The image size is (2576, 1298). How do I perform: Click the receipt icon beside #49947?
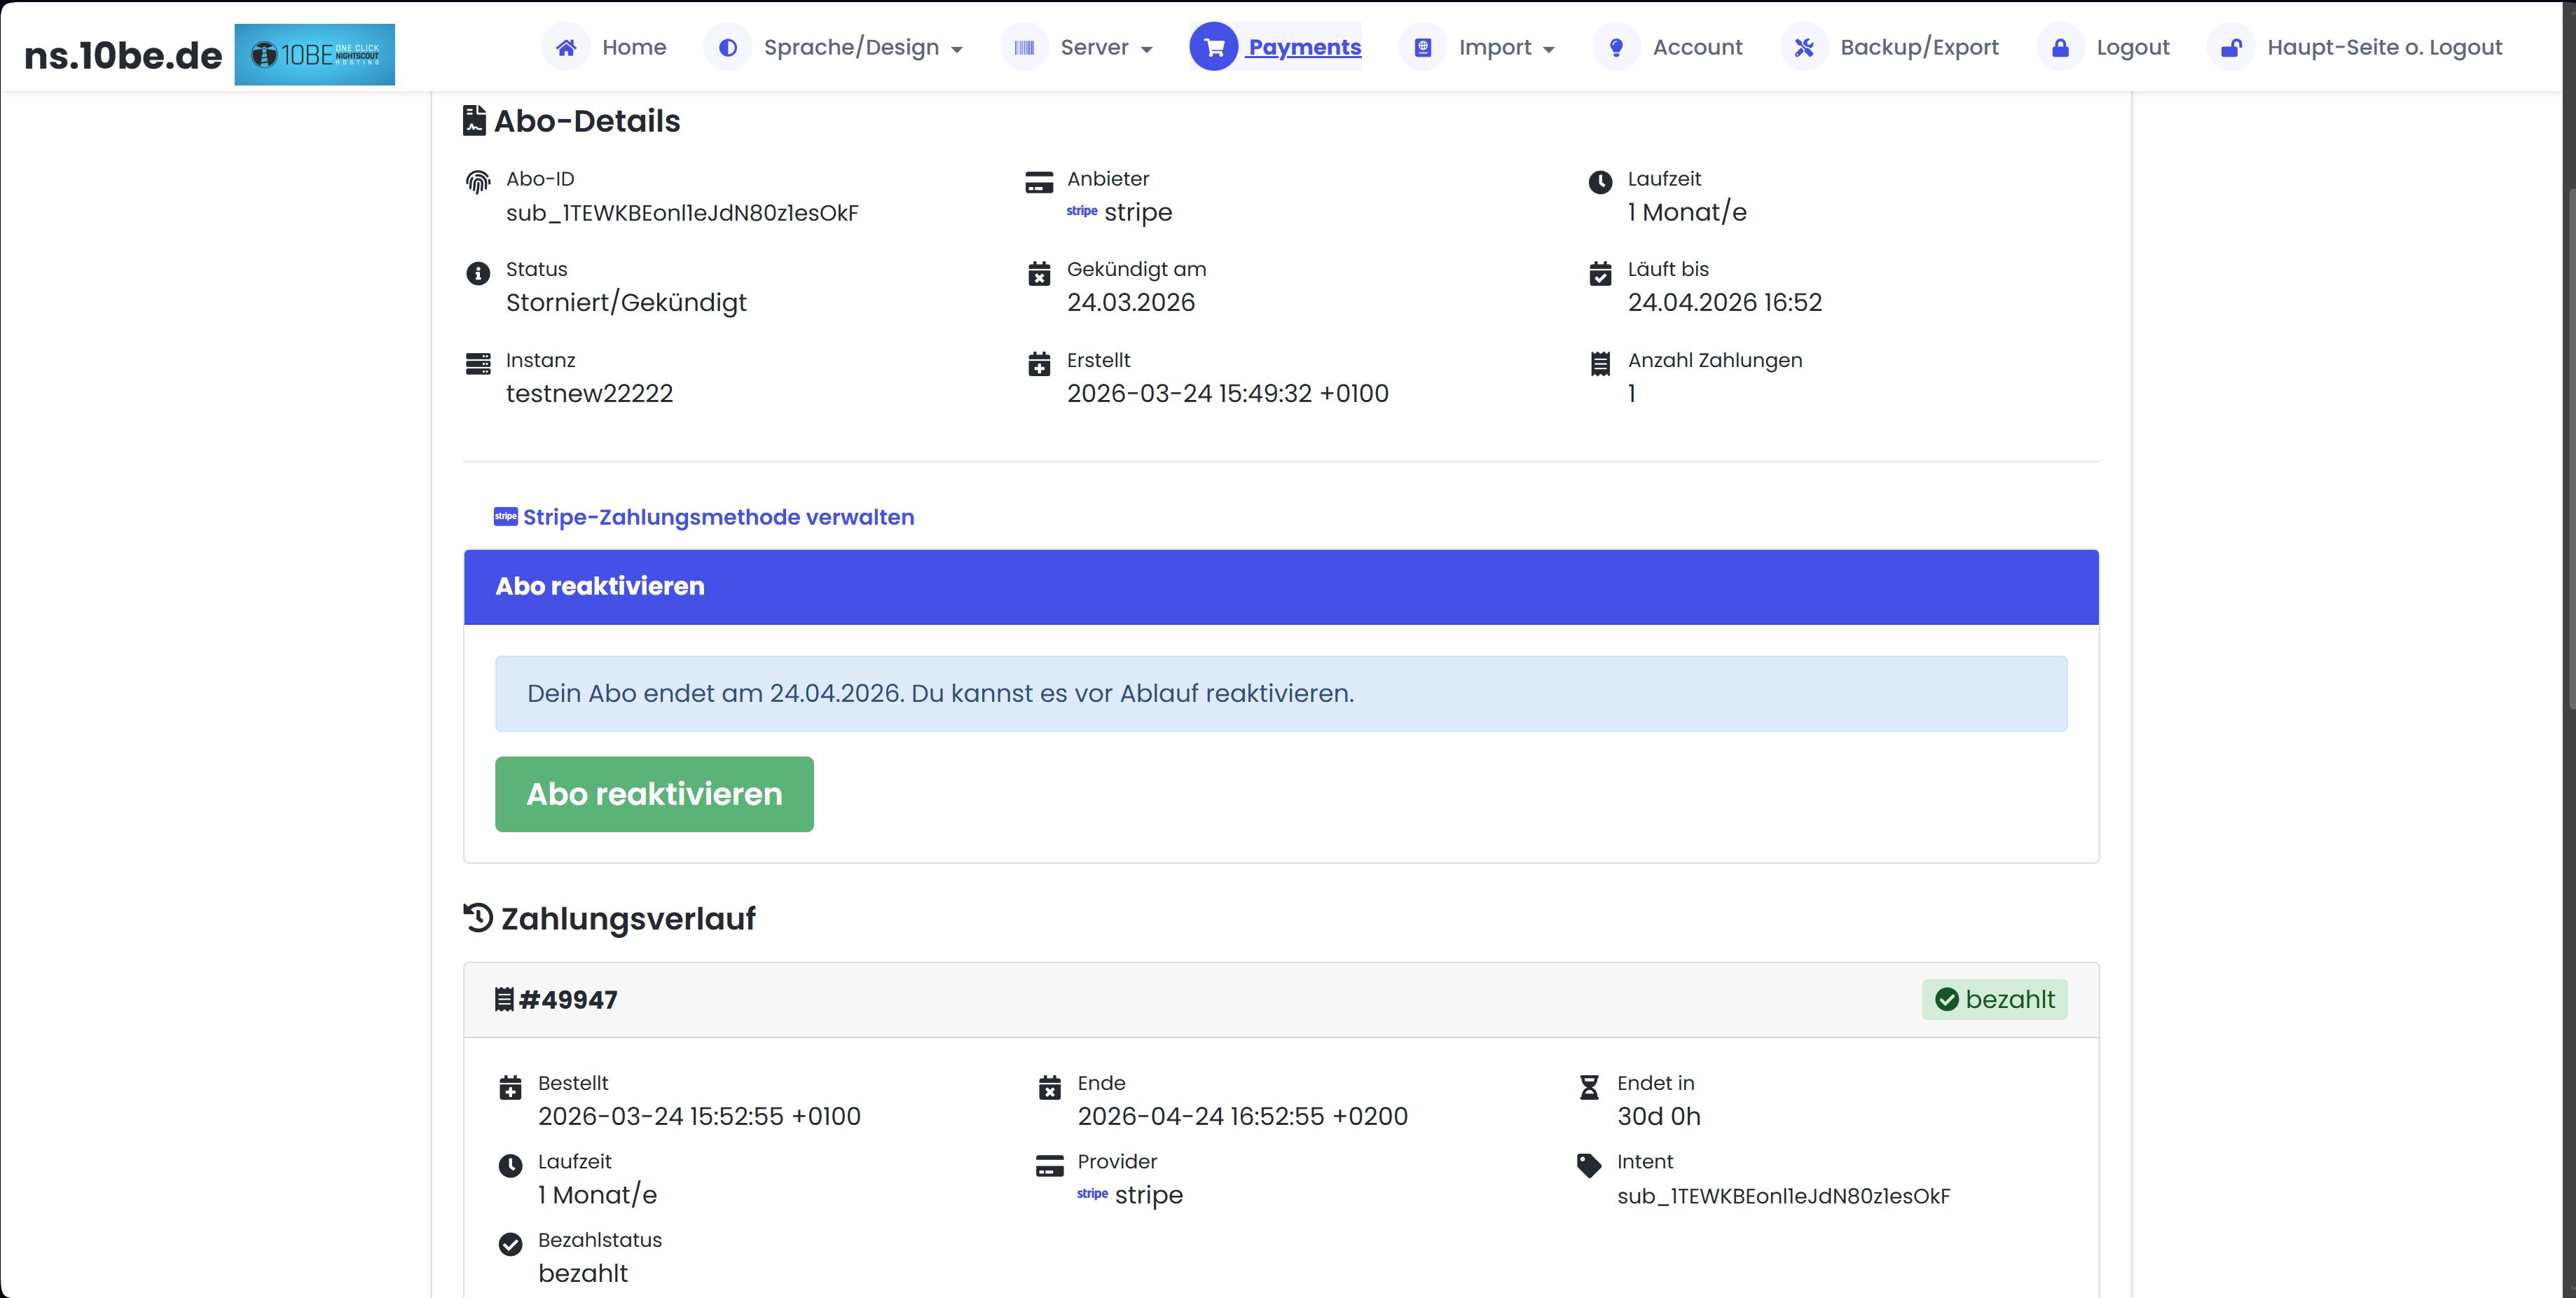(x=504, y=999)
